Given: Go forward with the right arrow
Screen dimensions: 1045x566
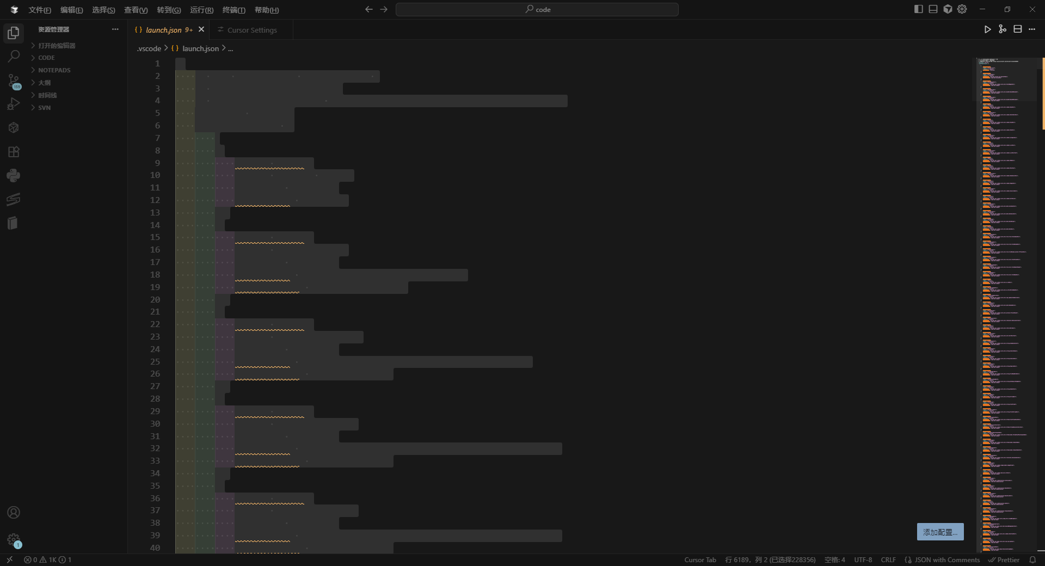Looking at the screenshot, I should coord(384,9).
